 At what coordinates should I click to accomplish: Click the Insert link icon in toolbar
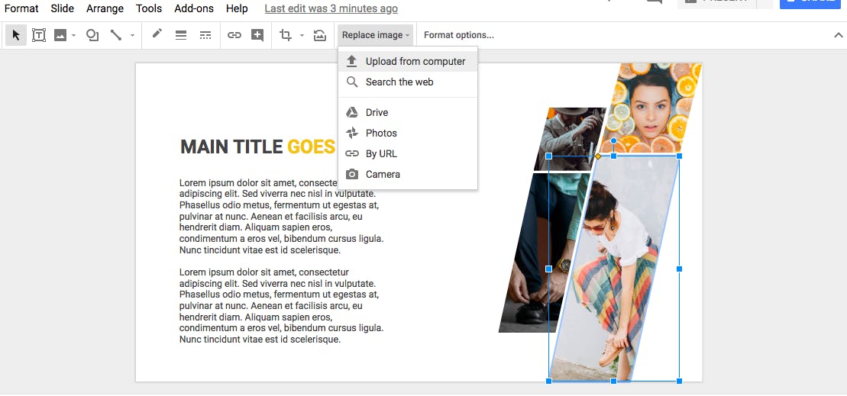coord(234,35)
